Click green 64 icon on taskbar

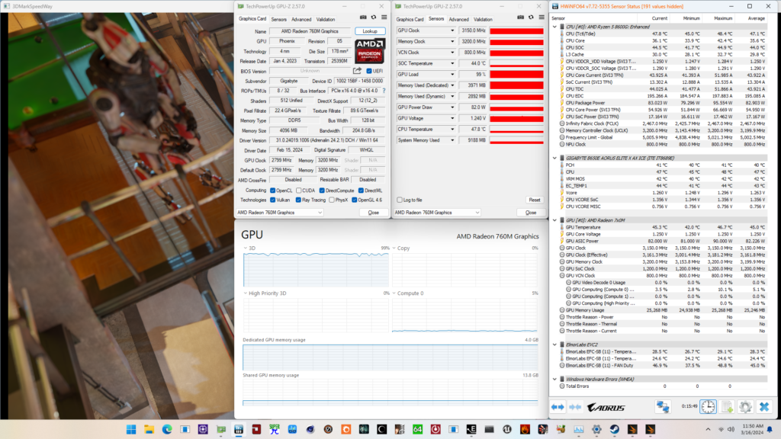click(x=417, y=429)
